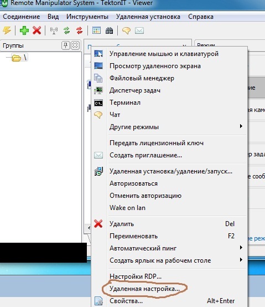This screenshot has height=307, width=265.
Task: Add new connection with green plus icon
Action: coord(24,30)
